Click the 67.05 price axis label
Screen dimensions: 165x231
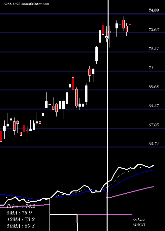[x=154, y=125]
